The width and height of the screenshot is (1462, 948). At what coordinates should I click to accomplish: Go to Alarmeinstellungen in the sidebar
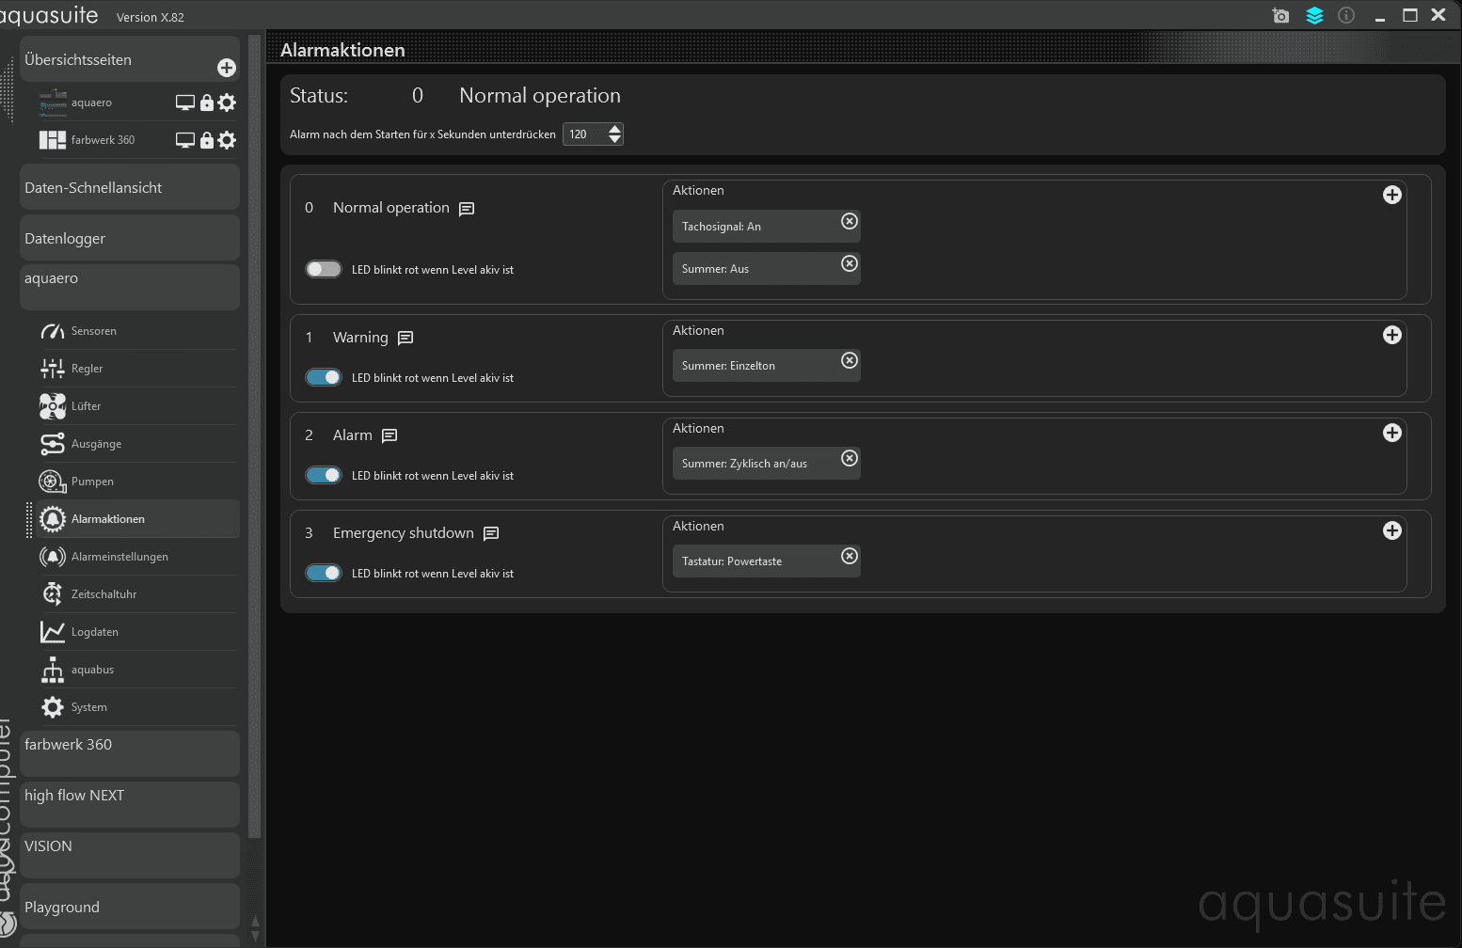[119, 557]
